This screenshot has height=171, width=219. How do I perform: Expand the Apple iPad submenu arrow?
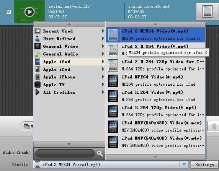tap(103, 62)
